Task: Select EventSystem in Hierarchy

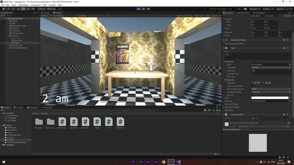Action: pyautogui.click(x=17, y=33)
